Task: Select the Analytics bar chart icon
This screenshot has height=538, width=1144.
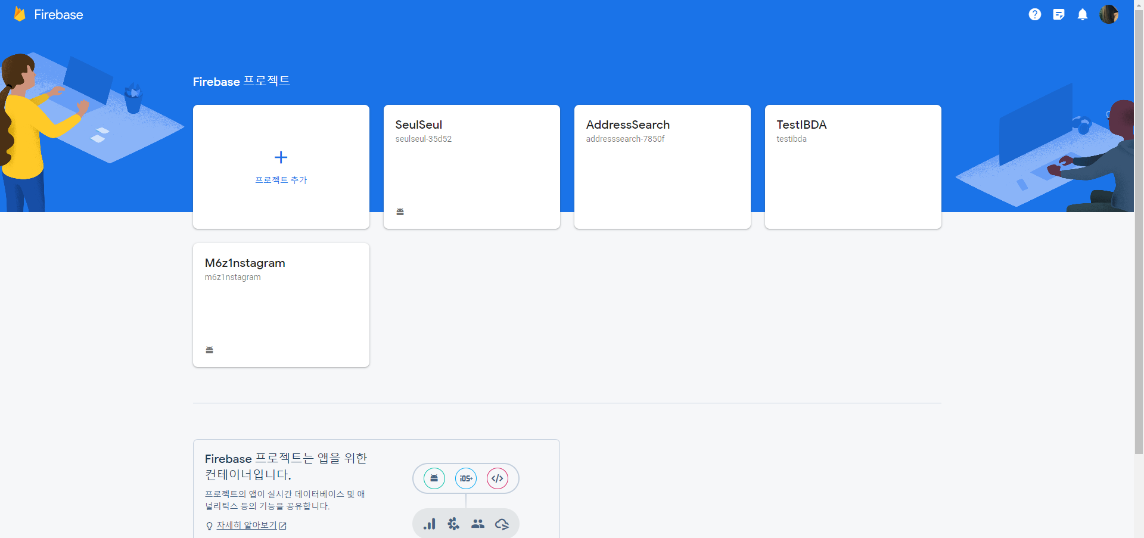Action: [429, 524]
